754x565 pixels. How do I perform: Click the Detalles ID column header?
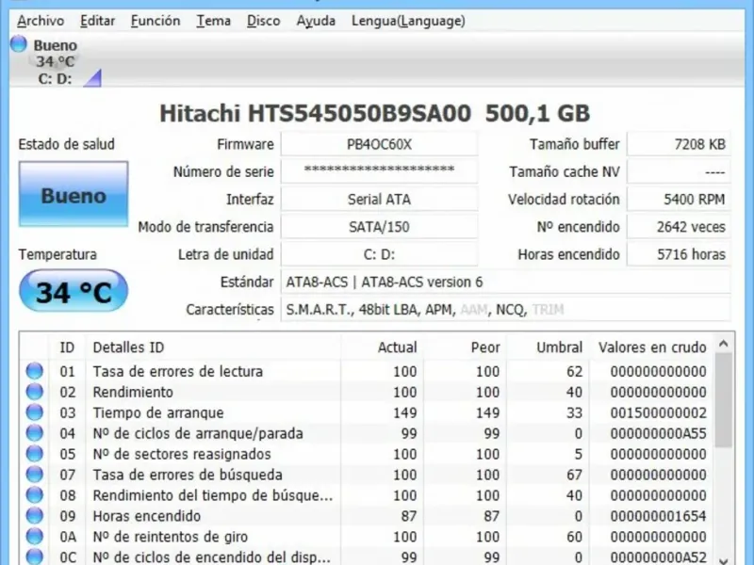[x=214, y=347]
